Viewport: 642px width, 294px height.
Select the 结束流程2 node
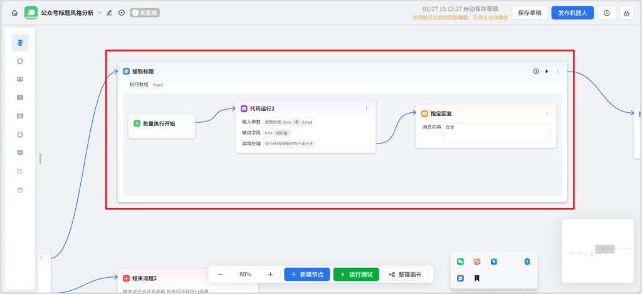tap(188, 281)
